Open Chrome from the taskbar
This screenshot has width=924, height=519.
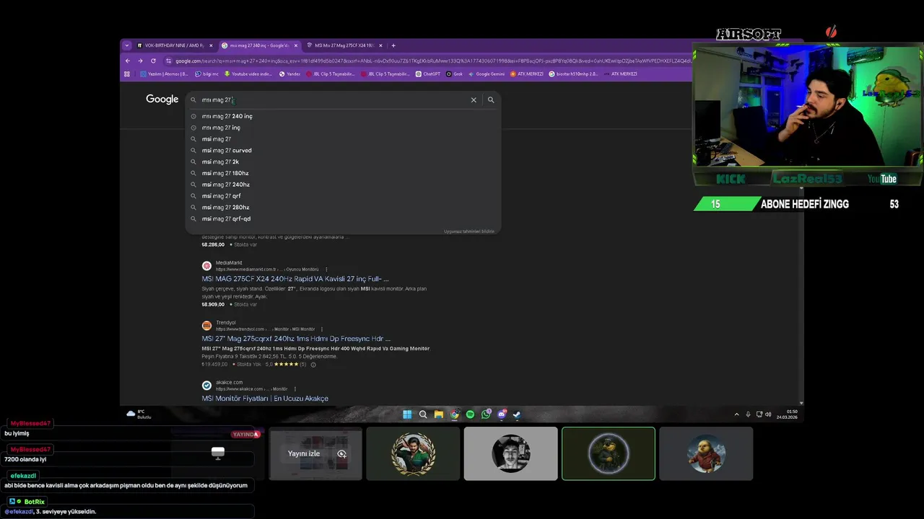pyautogui.click(x=454, y=414)
